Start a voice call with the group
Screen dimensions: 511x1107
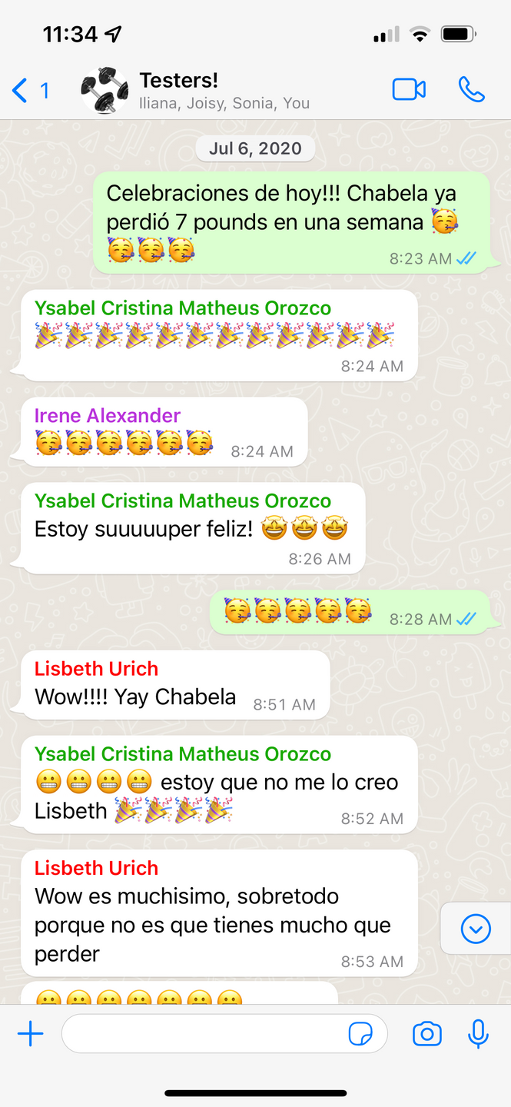click(x=471, y=90)
